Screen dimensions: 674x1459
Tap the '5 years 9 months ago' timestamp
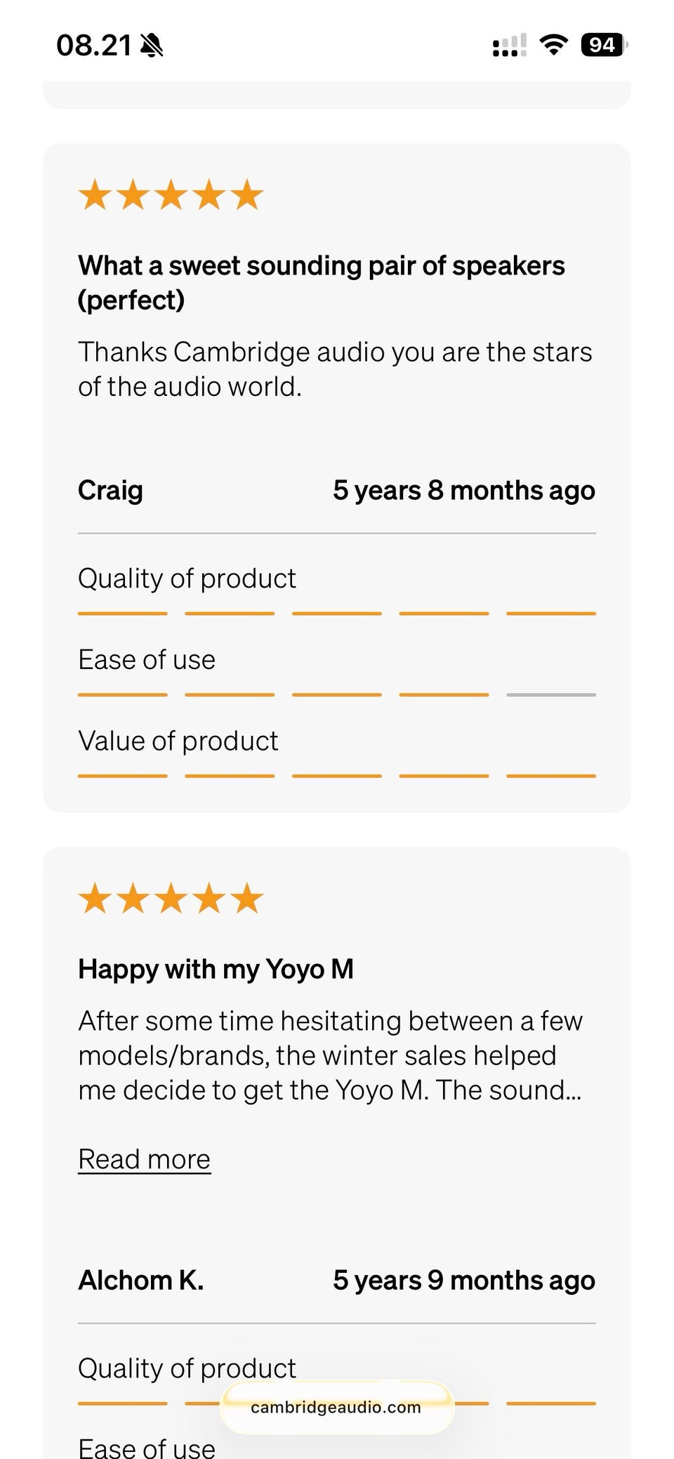tap(463, 1280)
